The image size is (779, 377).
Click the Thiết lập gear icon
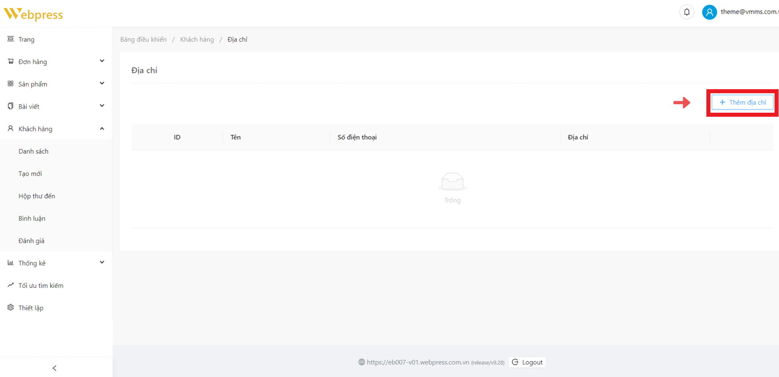pyautogui.click(x=11, y=307)
